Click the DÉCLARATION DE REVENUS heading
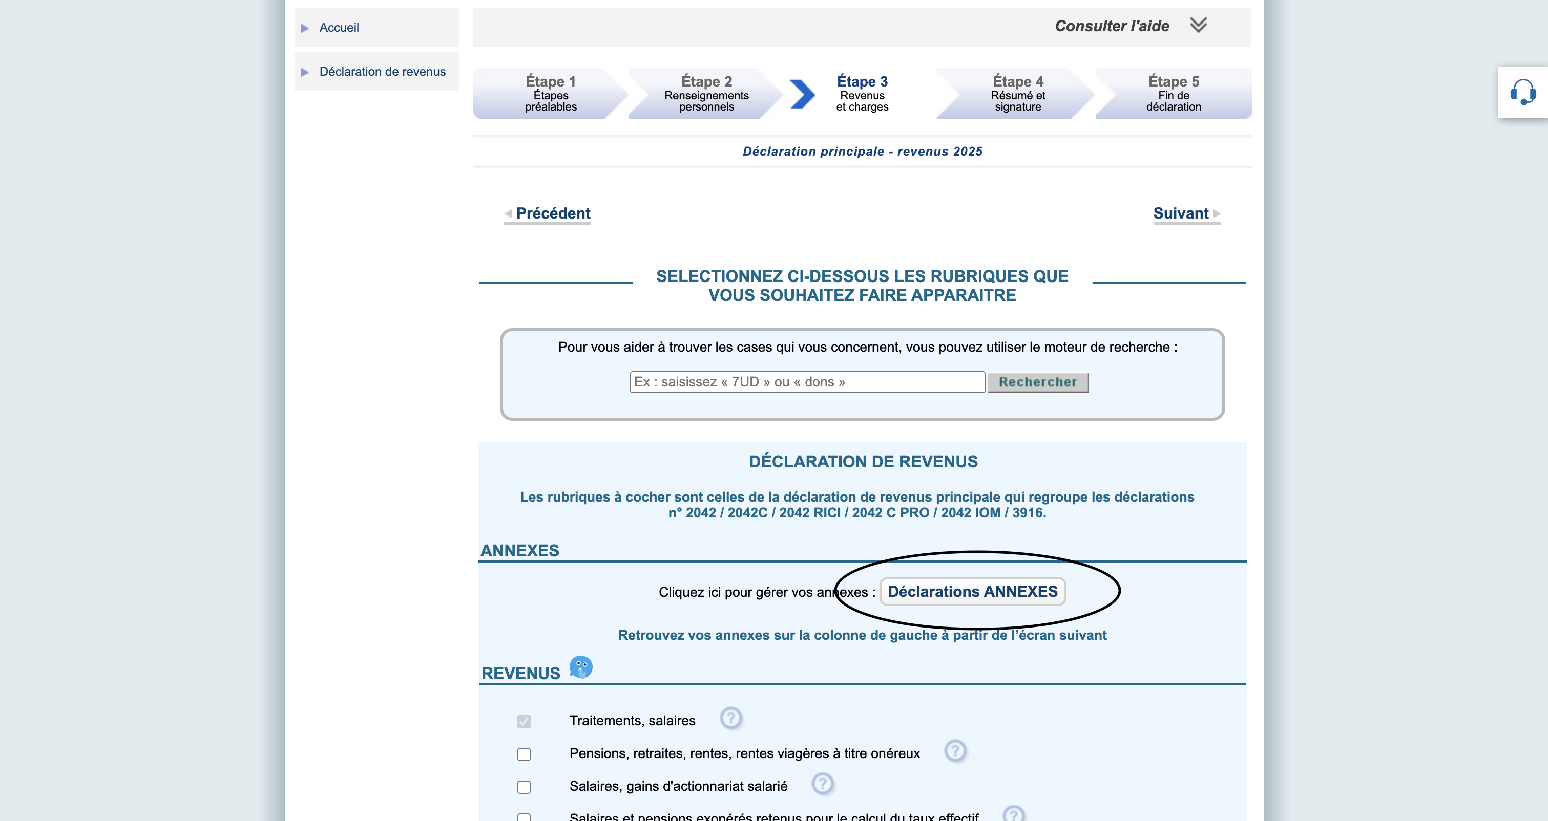Screen dimensions: 1548x821 pos(863,461)
